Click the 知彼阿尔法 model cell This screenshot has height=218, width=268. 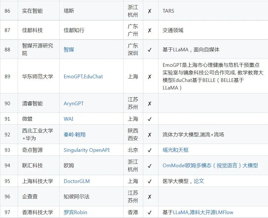(91, 196)
